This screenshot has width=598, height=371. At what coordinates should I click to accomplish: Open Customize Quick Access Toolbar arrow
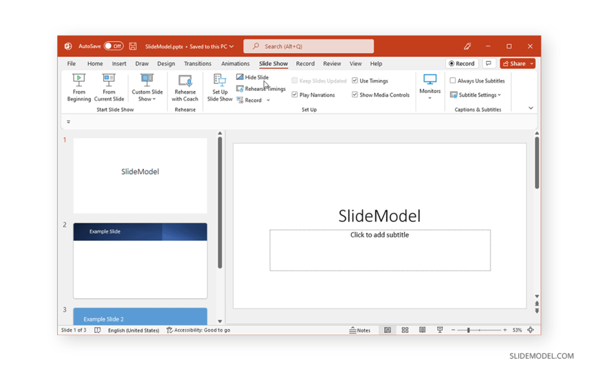(x=68, y=122)
